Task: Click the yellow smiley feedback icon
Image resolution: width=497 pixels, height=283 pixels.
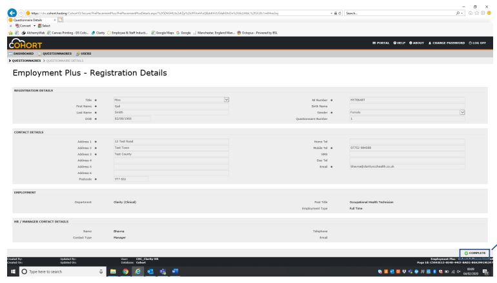Action: pos(489,14)
